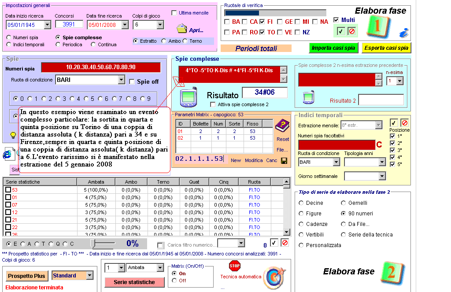
Task: Open the Apri folder icon
Action: [x=182, y=29]
